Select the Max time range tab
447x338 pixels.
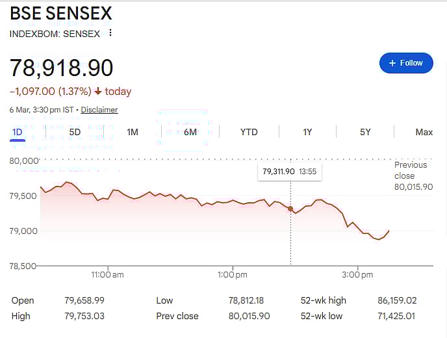424,132
